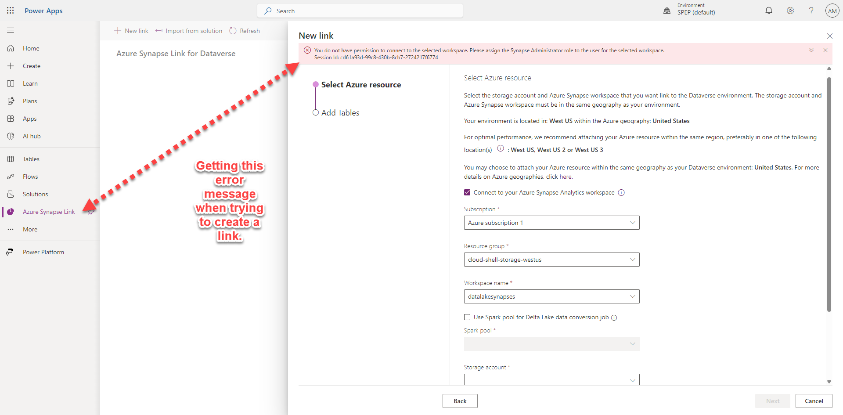Screen dimensions: 843x415
Task: Click the Solutions icon in sidebar
Action: [11, 194]
